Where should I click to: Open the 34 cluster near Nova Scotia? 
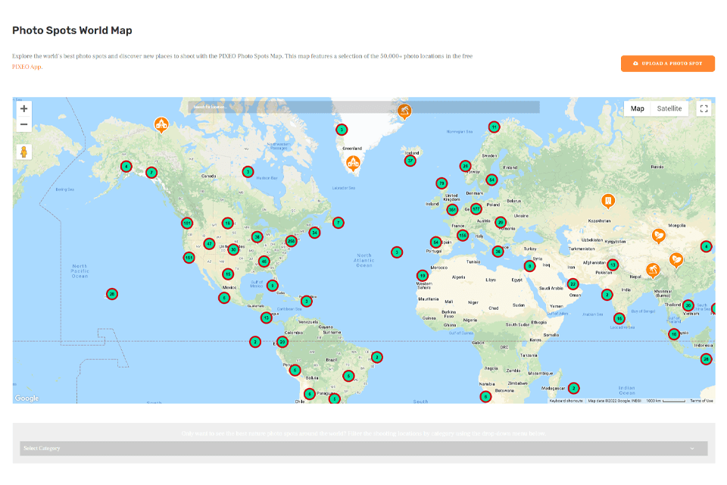[314, 233]
